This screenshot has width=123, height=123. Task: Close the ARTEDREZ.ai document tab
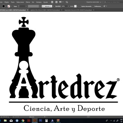pyautogui.click(x=28, y=10)
